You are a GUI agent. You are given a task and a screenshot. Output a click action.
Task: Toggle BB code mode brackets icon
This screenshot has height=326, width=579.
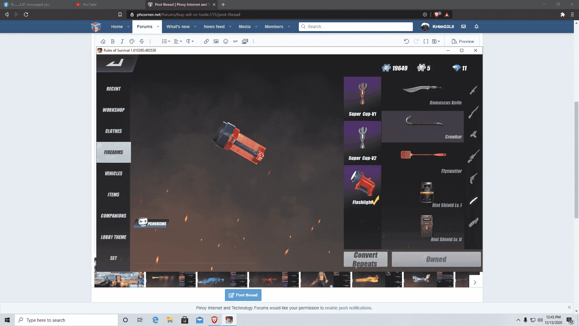coord(426,41)
